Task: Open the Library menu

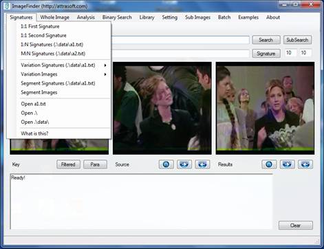Action: [x=147, y=17]
